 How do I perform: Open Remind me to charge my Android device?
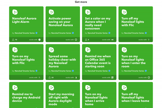[26, 95]
